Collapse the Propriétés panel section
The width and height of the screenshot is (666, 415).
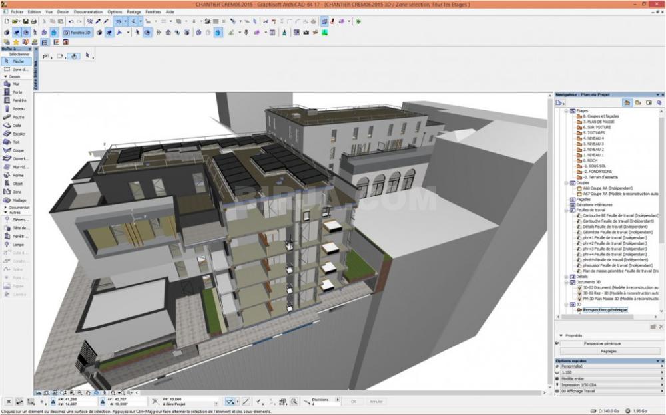tap(561, 335)
